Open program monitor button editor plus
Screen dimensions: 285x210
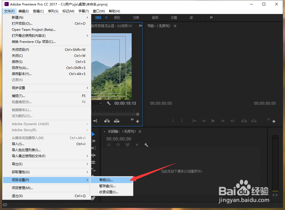tap(274, 121)
